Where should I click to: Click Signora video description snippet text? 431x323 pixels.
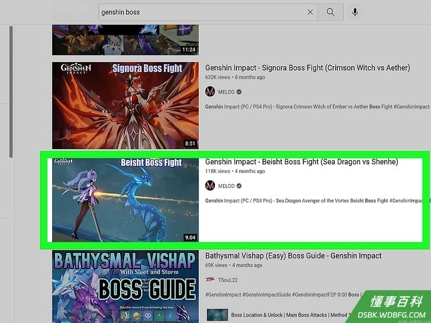(317, 106)
